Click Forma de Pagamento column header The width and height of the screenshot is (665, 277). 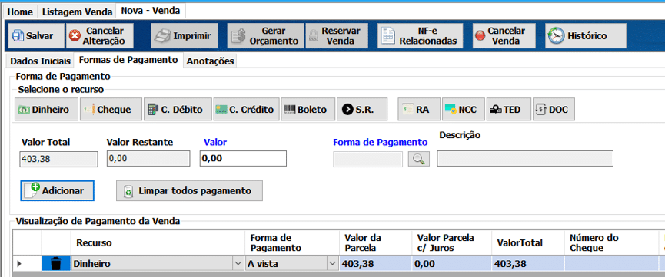pos(292,242)
